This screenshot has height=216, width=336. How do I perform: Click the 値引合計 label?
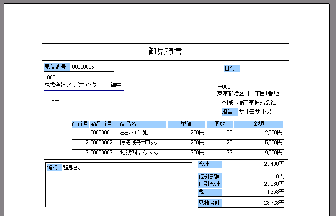pos(210,184)
